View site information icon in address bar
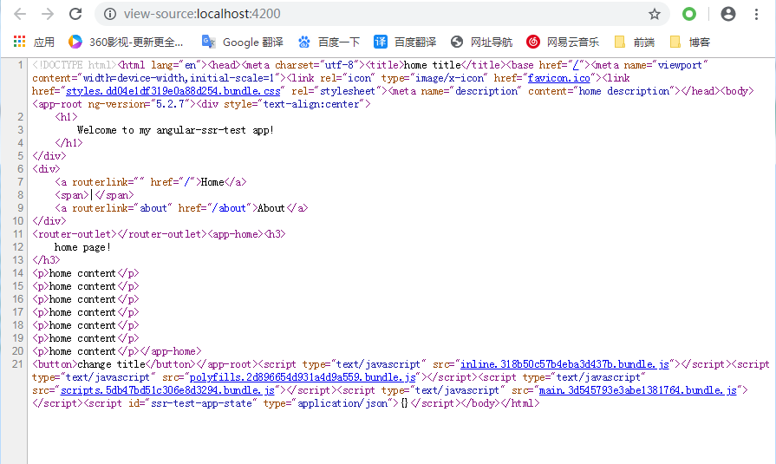 click(x=110, y=14)
